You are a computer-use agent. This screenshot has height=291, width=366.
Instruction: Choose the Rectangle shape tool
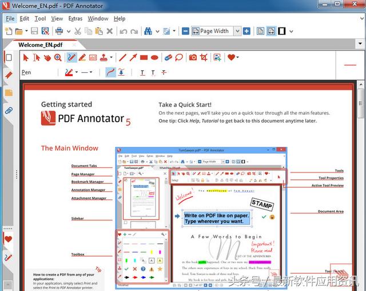click(x=144, y=57)
